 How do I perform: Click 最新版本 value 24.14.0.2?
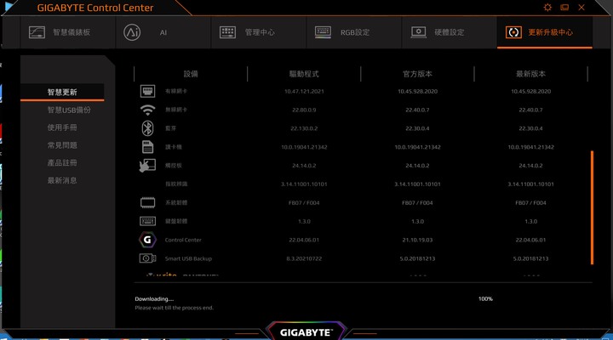[531, 166]
